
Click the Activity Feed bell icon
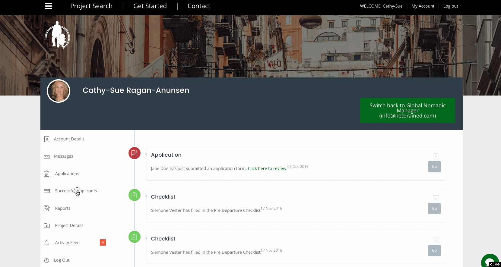tap(47, 243)
